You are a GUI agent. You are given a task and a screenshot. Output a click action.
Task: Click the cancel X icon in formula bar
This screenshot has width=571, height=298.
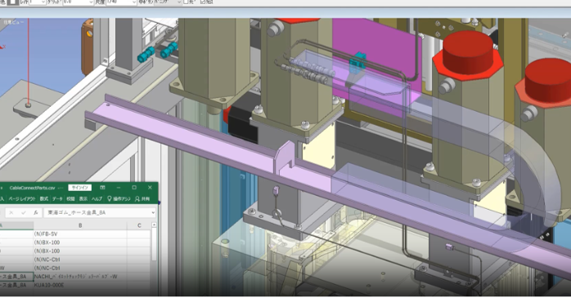[x=11, y=212]
